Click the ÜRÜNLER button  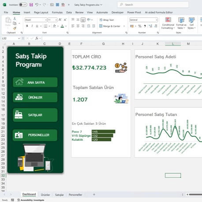[x=35, y=97]
